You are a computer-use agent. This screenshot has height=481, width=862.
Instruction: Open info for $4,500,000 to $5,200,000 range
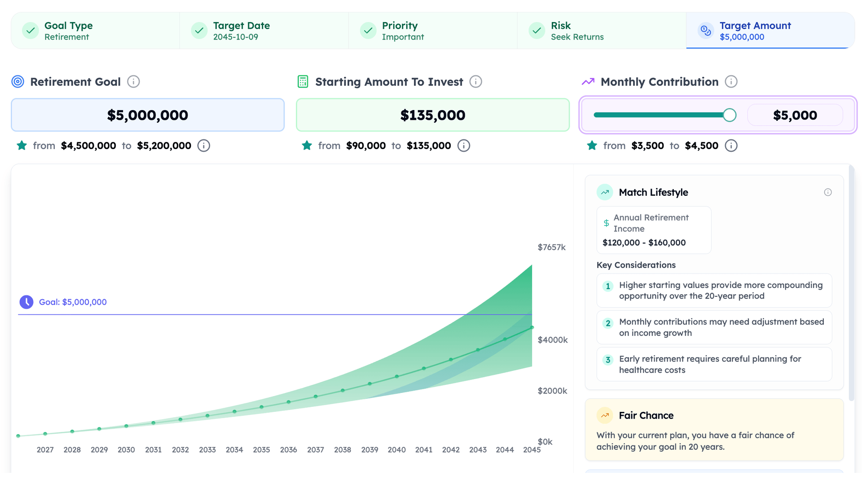tap(204, 146)
